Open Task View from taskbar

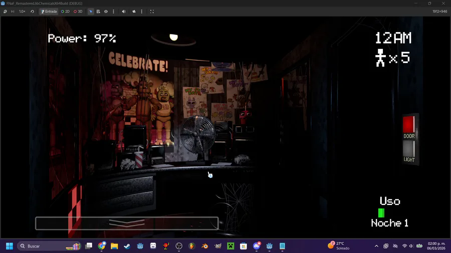coord(89,246)
